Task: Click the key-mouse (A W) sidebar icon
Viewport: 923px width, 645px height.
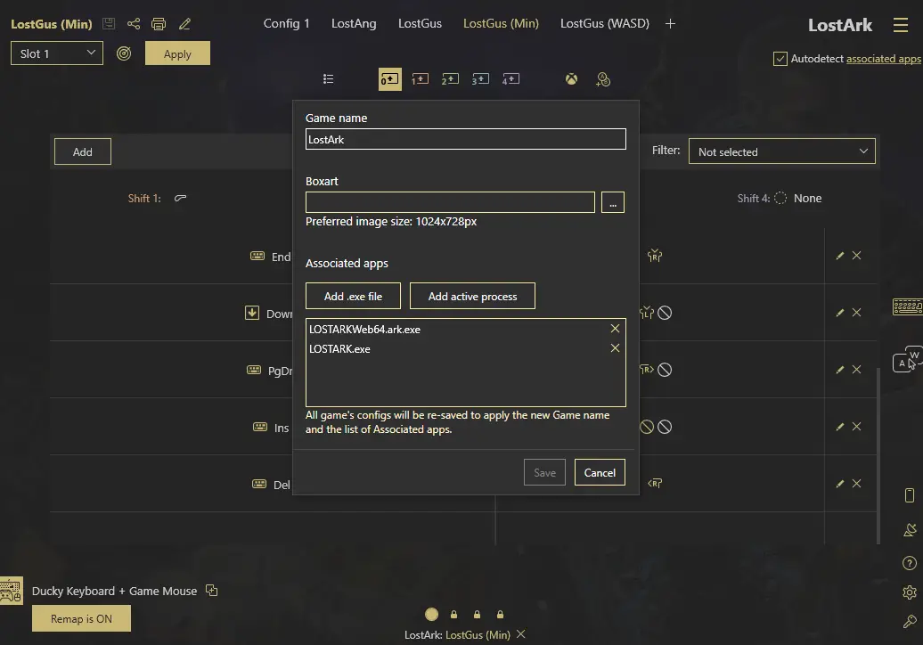Action: [x=907, y=360]
